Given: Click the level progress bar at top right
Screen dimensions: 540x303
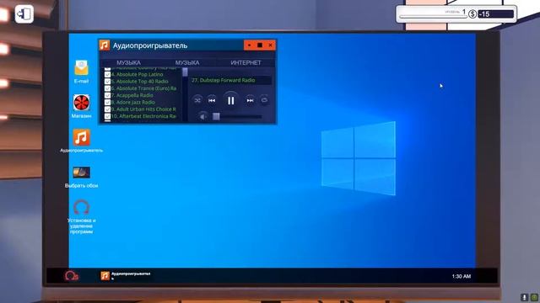Looking at the screenshot, I should point(432,16).
